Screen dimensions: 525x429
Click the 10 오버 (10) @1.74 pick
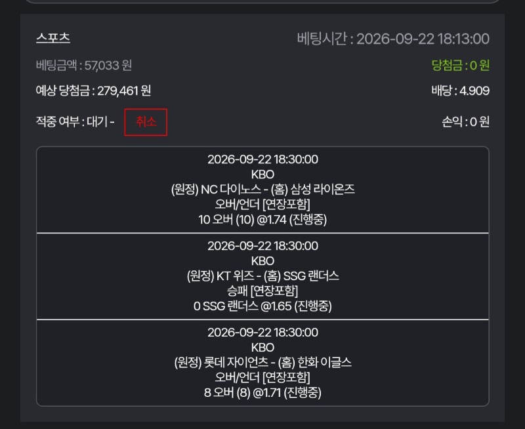[x=262, y=220]
